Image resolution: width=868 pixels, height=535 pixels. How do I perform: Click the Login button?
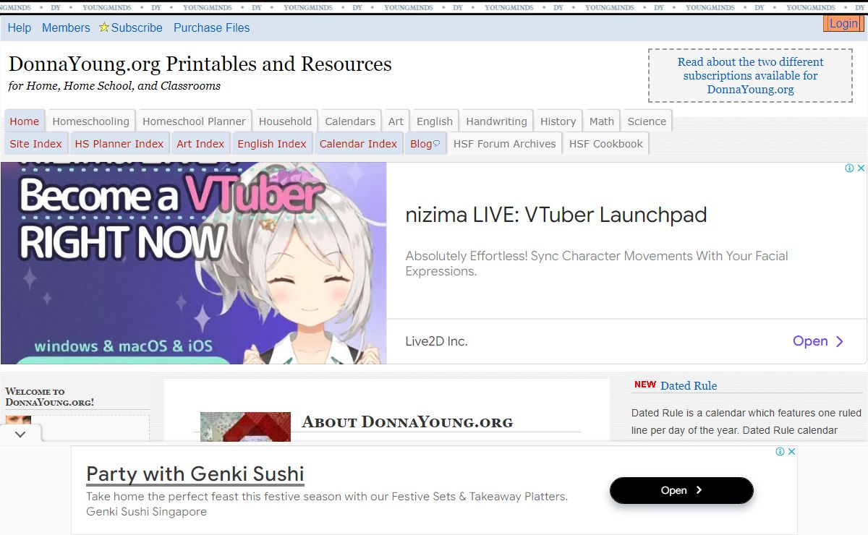(843, 24)
